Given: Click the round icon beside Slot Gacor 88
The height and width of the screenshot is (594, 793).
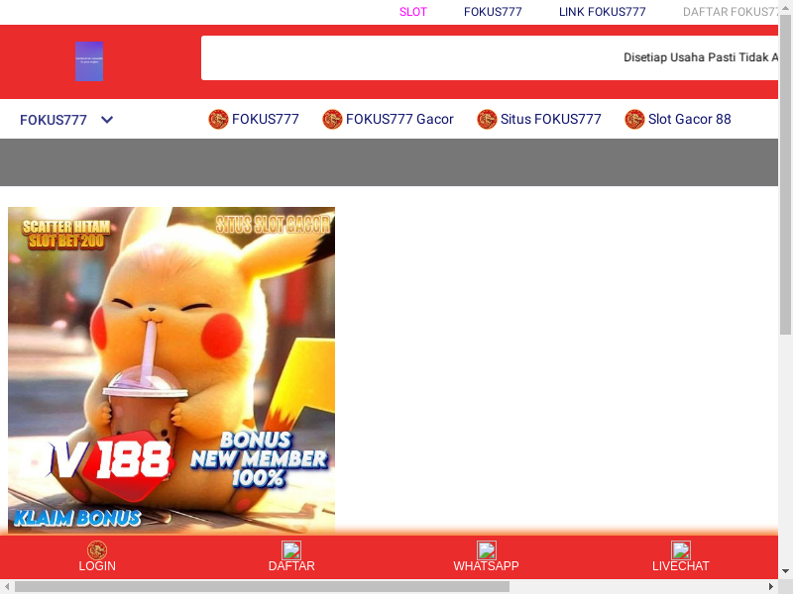Looking at the screenshot, I should pos(634,119).
